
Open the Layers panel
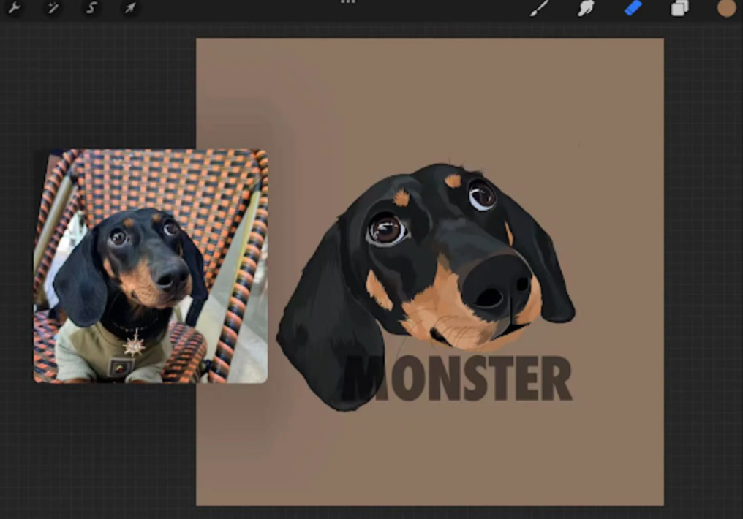pos(680,8)
